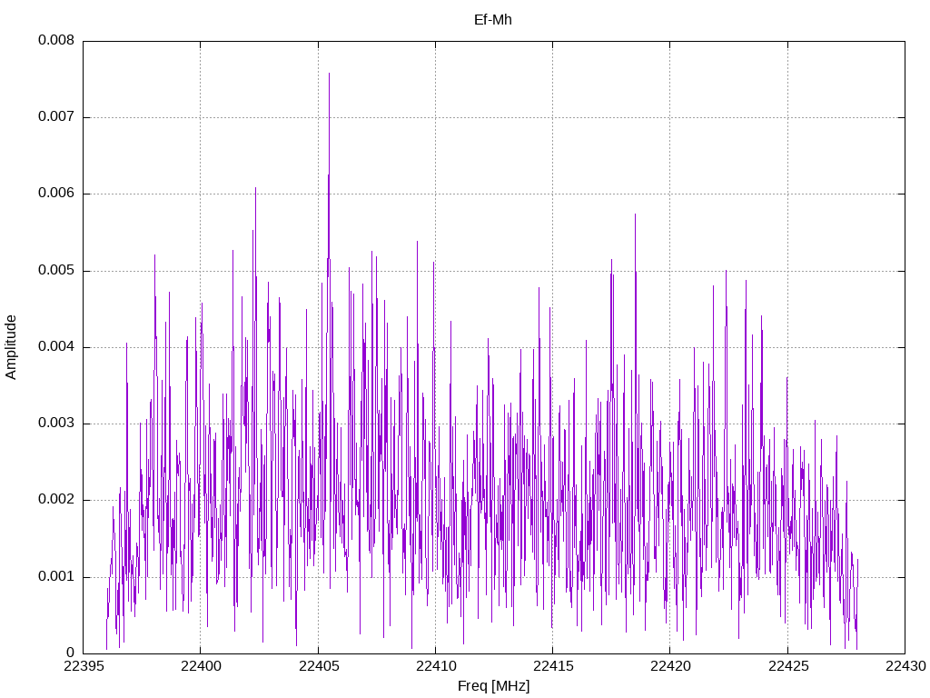Click x-axis tick label 22410
This screenshot has width=930, height=698.
point(435,666)
